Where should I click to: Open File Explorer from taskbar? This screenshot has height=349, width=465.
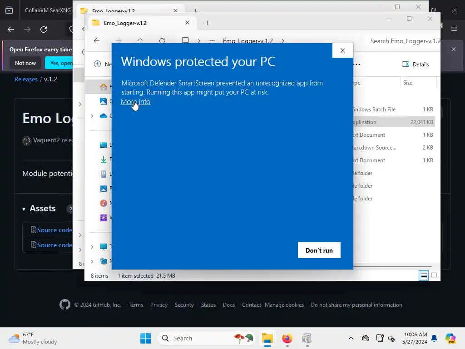(267, 338)
